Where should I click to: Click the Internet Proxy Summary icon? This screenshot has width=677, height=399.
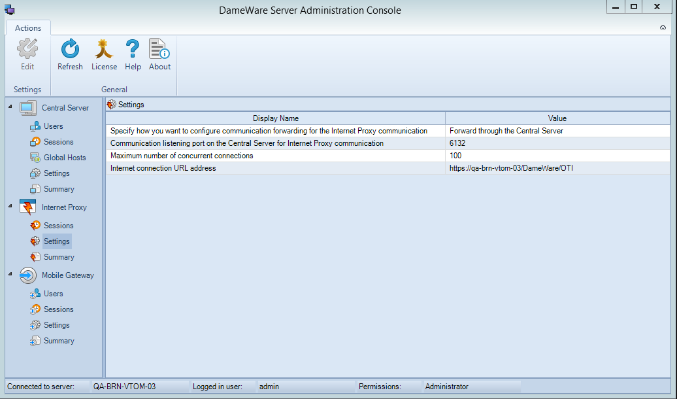click(x=35, y=257)
